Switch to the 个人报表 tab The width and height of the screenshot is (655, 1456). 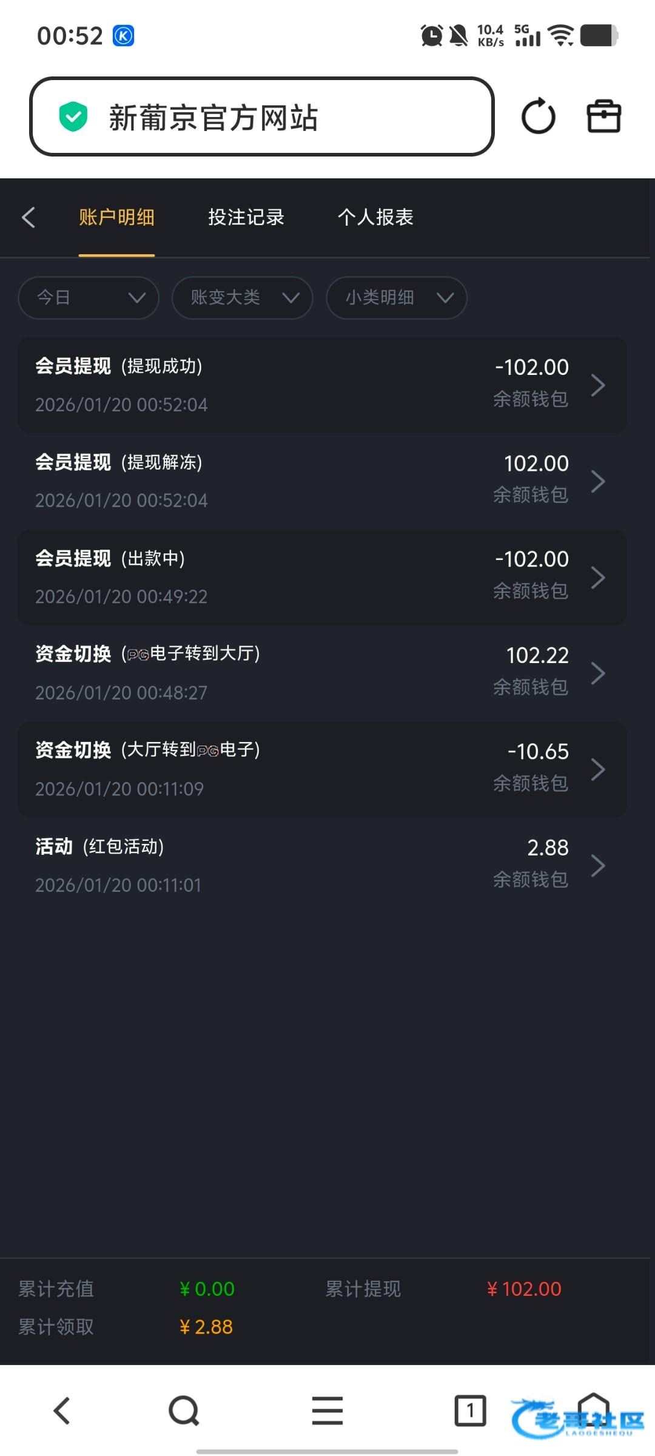375,217
